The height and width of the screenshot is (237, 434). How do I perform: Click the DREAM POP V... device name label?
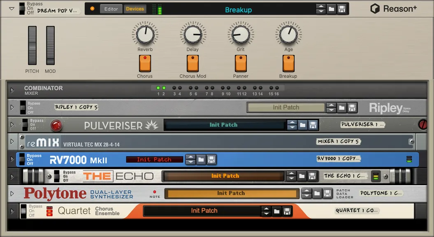click(x=58, y=11)
